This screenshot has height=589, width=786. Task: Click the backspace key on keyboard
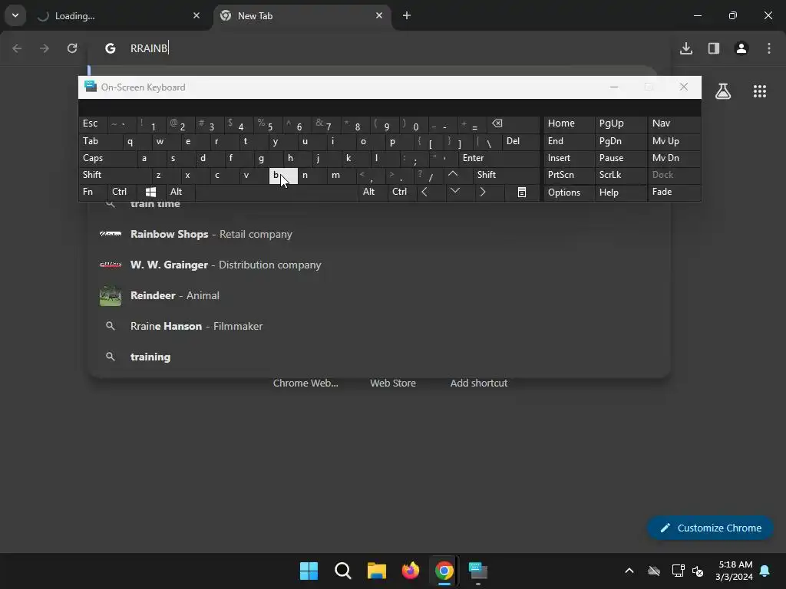[x=514, y=124]
